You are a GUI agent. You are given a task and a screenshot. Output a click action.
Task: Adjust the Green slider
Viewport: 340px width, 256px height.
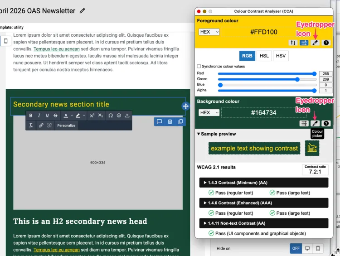click(x=267, y=79)
